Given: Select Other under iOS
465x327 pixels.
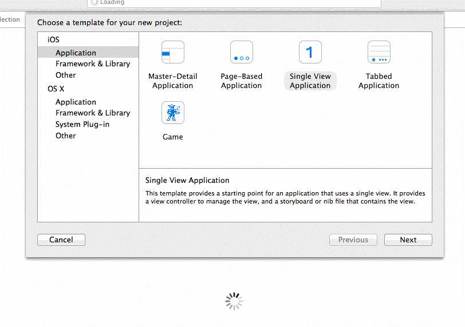Looking at the screenshot, I should (65, 75).
